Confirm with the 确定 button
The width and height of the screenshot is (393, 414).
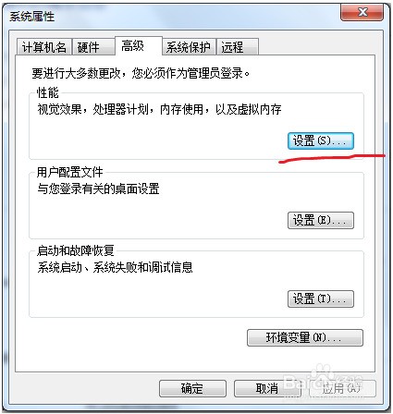pos(192,388)
